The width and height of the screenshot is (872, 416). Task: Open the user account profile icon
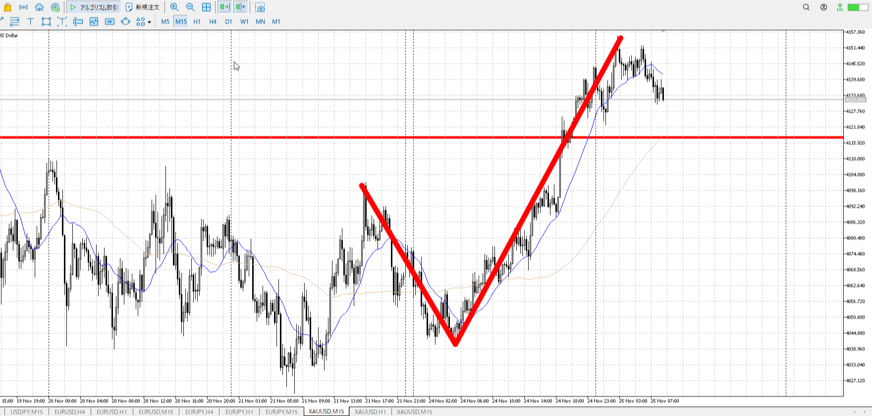(x=823, y=7)
